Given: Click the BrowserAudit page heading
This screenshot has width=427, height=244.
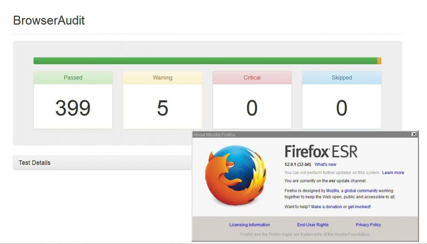Looking at the screenshot, I should [49, 20].
